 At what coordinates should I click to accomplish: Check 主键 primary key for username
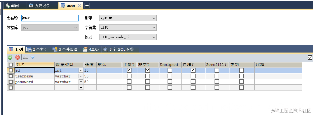click(129, 76)
